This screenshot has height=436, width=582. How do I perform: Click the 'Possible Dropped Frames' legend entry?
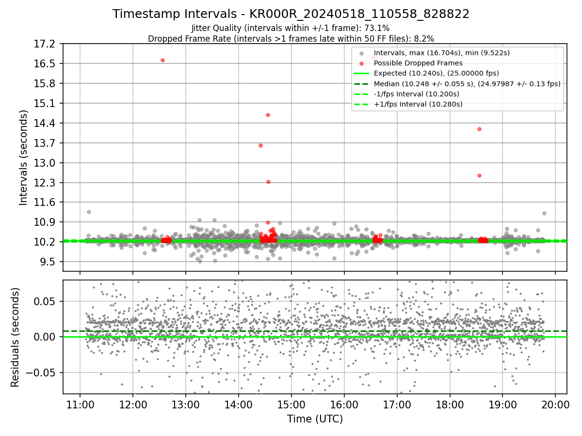coord(418,63)
